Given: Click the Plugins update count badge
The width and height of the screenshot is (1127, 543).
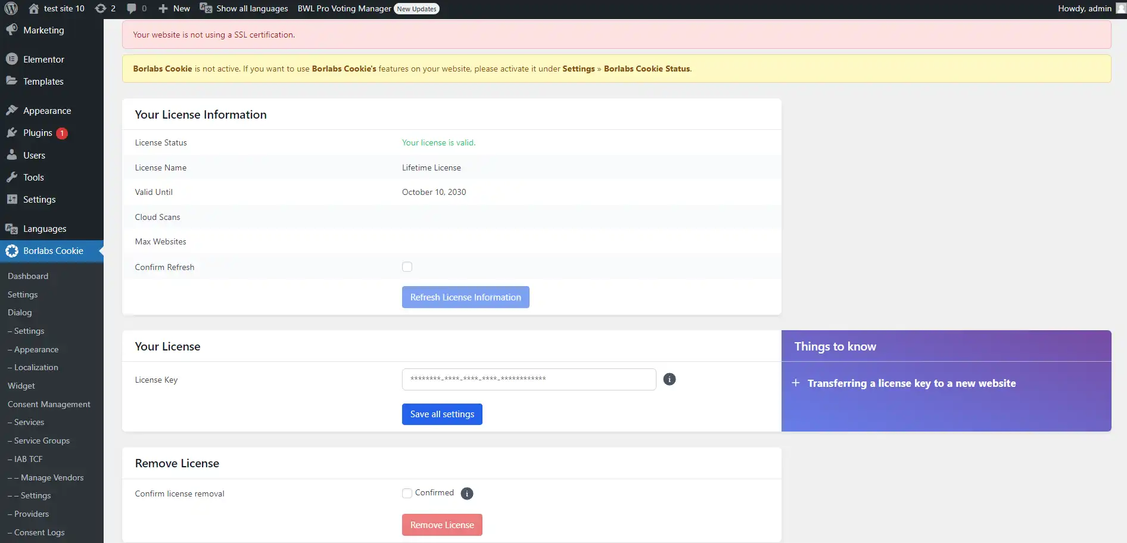Looking at the screenshot, I should 62,133.
